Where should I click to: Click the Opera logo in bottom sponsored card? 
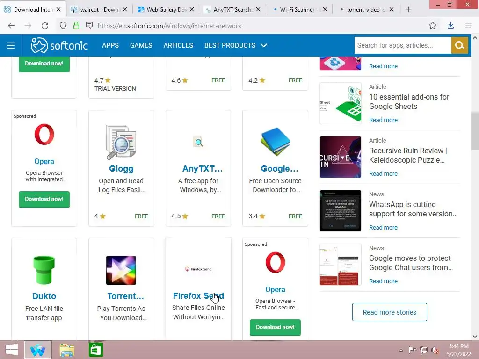275,263
